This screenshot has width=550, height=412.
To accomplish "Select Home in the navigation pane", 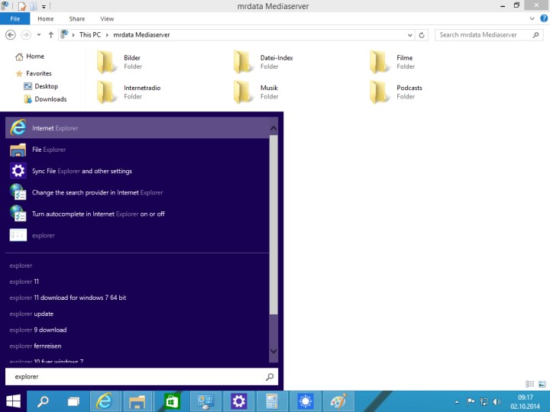I will click(30, 56).
